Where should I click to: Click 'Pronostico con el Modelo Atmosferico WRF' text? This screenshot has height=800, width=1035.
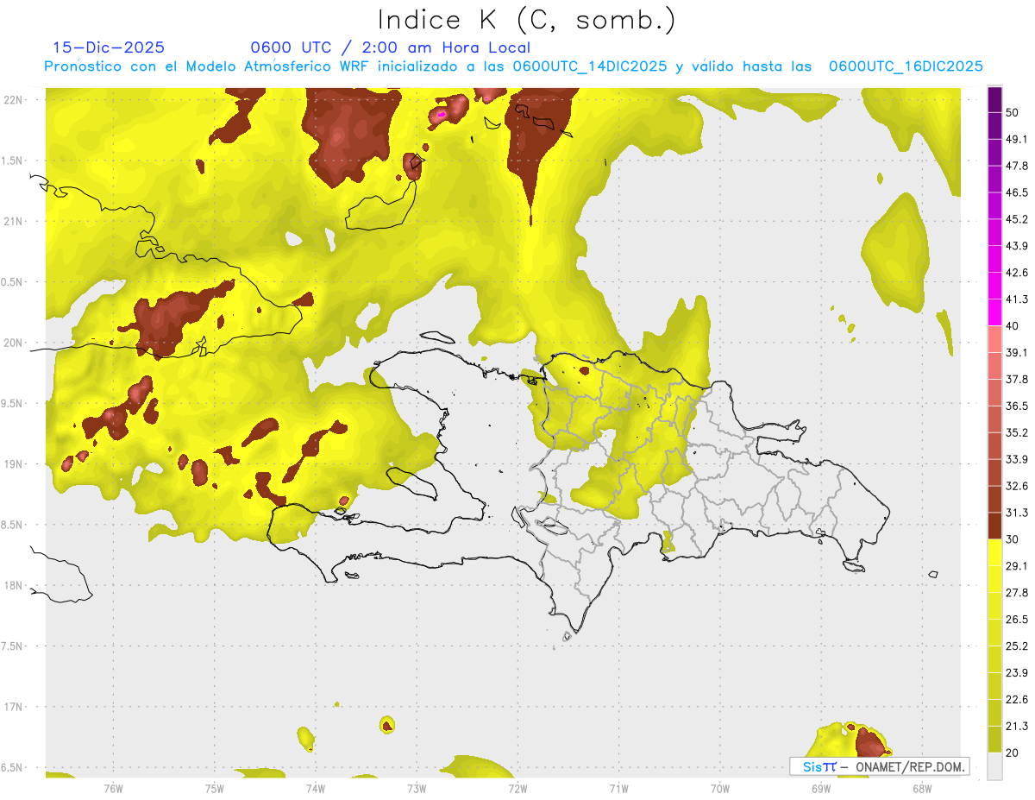[207, 66]
